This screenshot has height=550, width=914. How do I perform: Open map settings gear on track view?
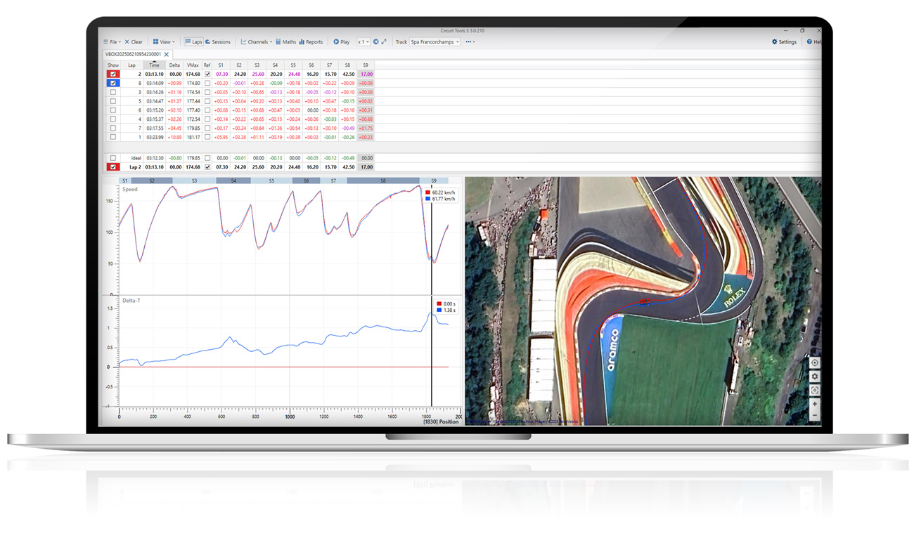pos(814,377)
